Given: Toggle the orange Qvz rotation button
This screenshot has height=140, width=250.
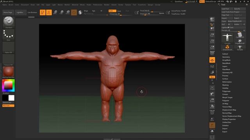Looking at the screenshot, I should coord(212,77).
